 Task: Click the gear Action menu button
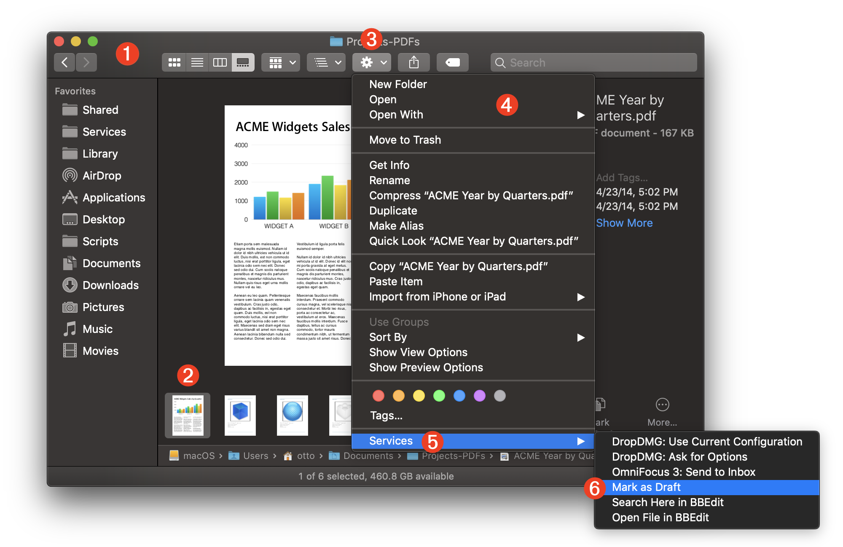point(372,62)
